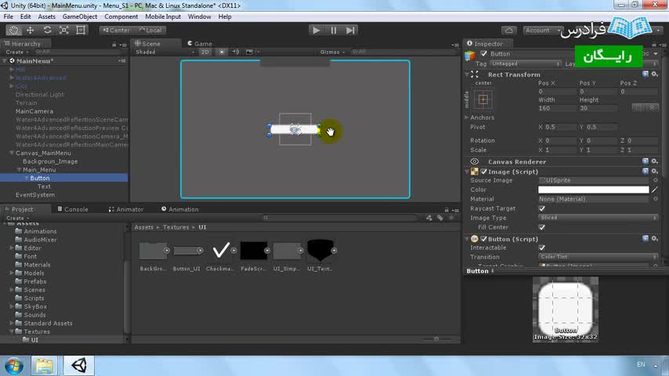Open the Mobile Input menu
The width and height of the screenshot is (669, 376).
click(163, 16)
